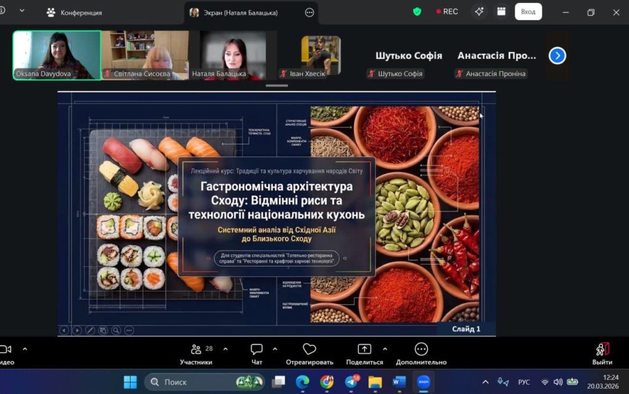Expand the video settings arrow

(25, 349)
